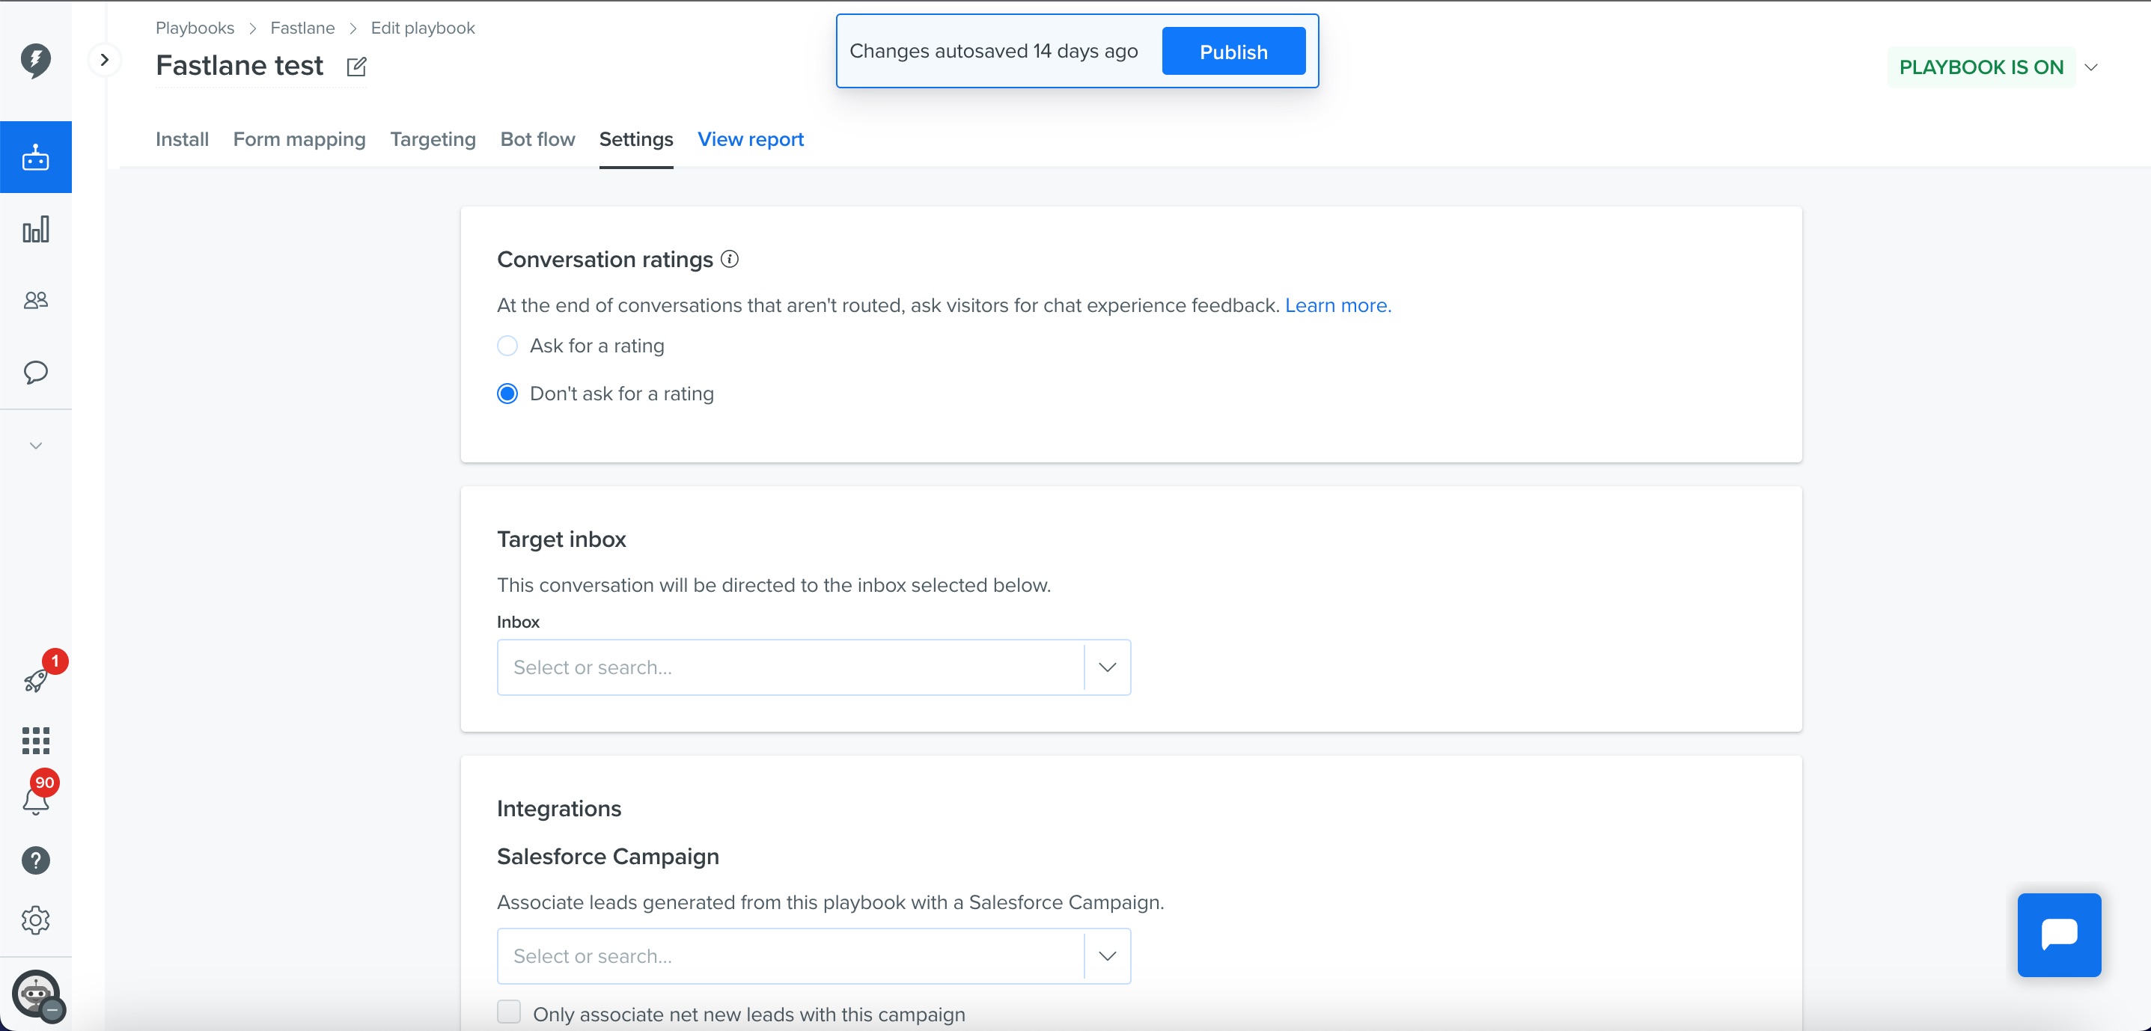The width and height of the screenshot is (2151, 1031).
Task: Open the Playbooks bot icon in sidebar
Action: point(35,157)
